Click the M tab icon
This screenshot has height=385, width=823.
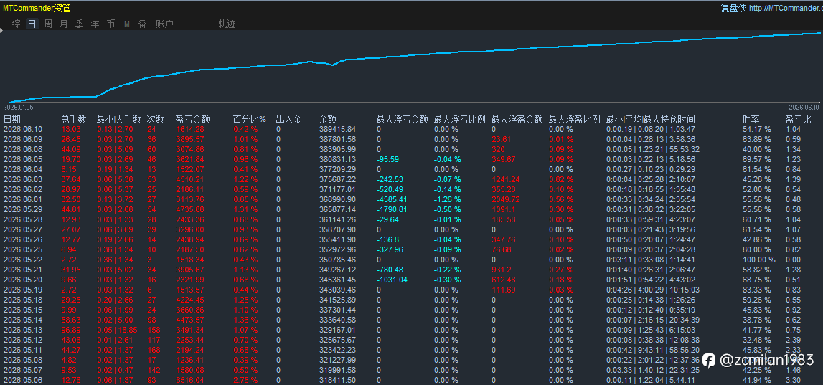point(127,24)
